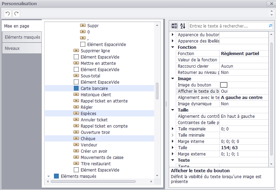The height and width of the screenshot is (190, 276).
Task: Click the button icon beside Régler
Action: (76, 107)
